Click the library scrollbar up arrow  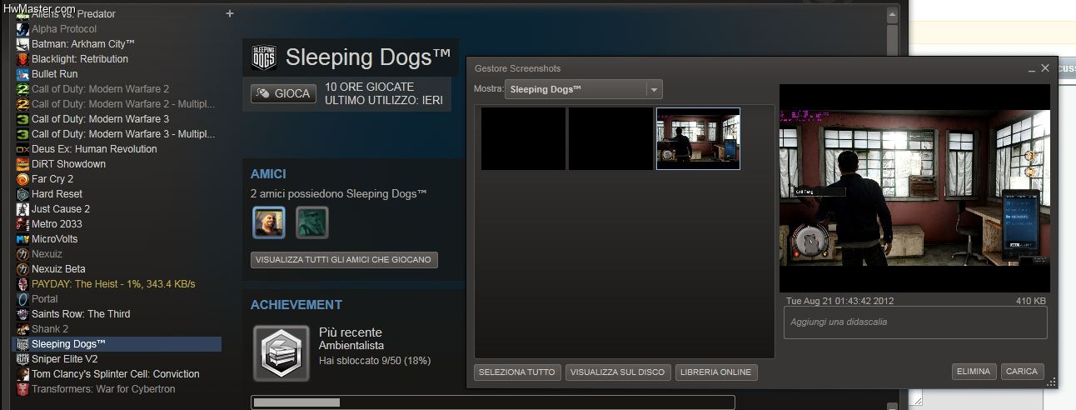892,14
